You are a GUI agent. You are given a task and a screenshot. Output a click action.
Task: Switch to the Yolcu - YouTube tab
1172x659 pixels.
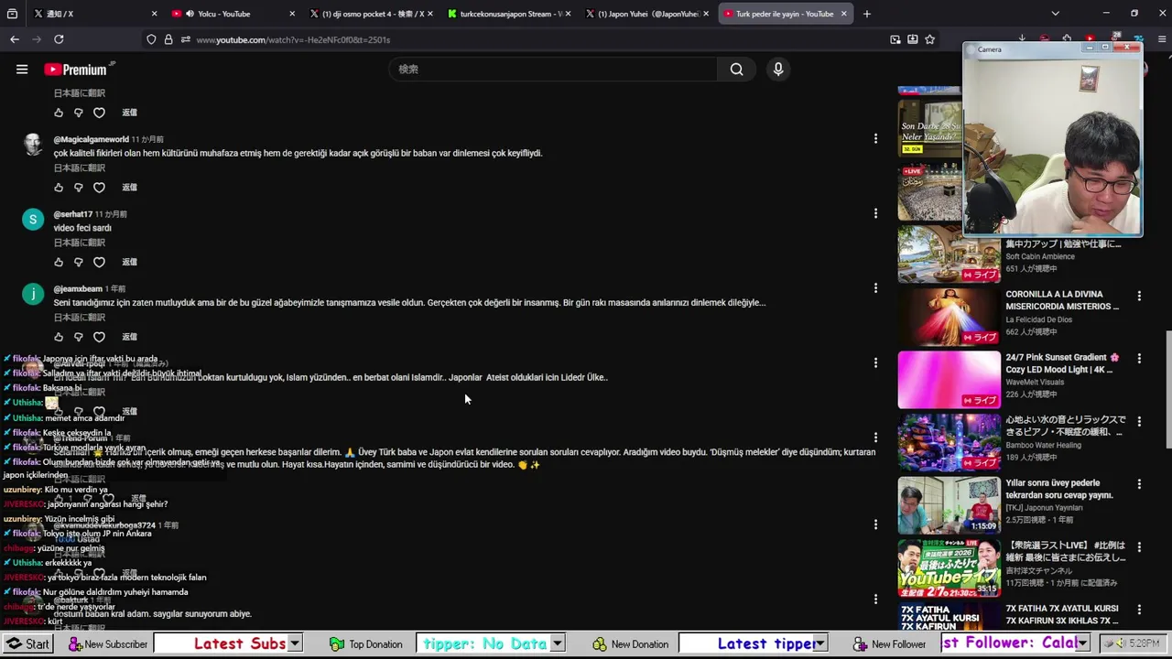click(x=233, y=14)
